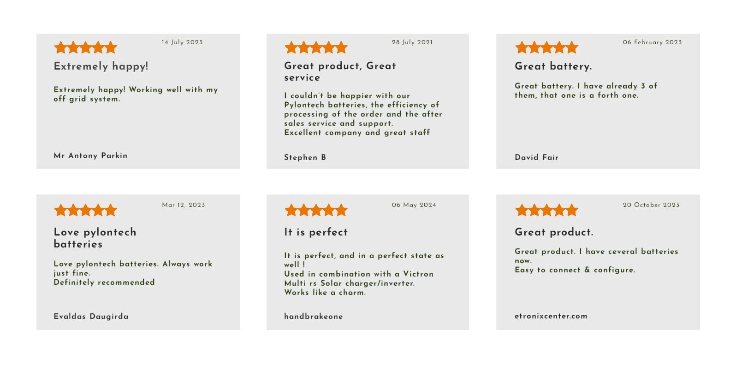The image size is (730, 365).
Task: Click star rating on Stephen B's review
Action: [x=316, y=47]
